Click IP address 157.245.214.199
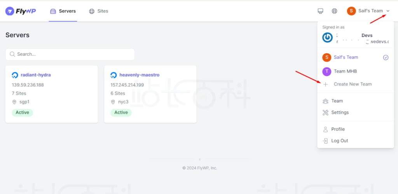The height and width of the screenshot is (194, 398). pos(127,85)
